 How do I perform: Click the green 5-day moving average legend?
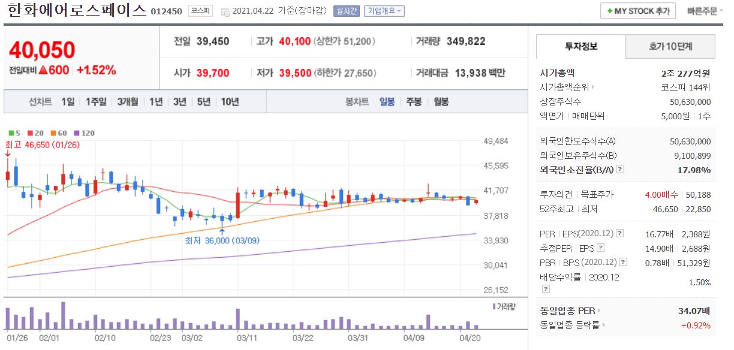[x=15, y=133]
